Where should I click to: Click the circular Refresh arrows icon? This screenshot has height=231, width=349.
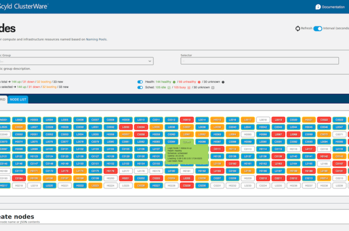[x=298, y=29]
